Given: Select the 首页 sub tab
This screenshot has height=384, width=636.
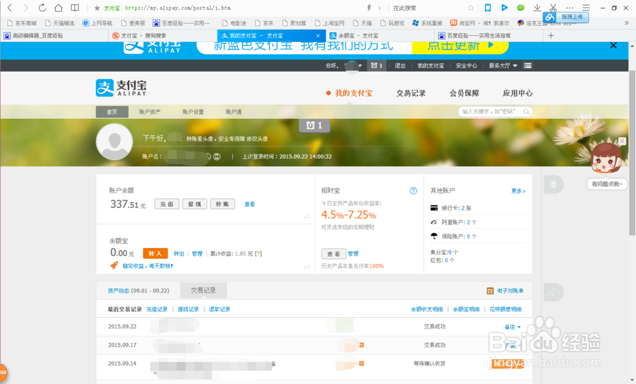Looking at the screenshot, I should [112, 112].
